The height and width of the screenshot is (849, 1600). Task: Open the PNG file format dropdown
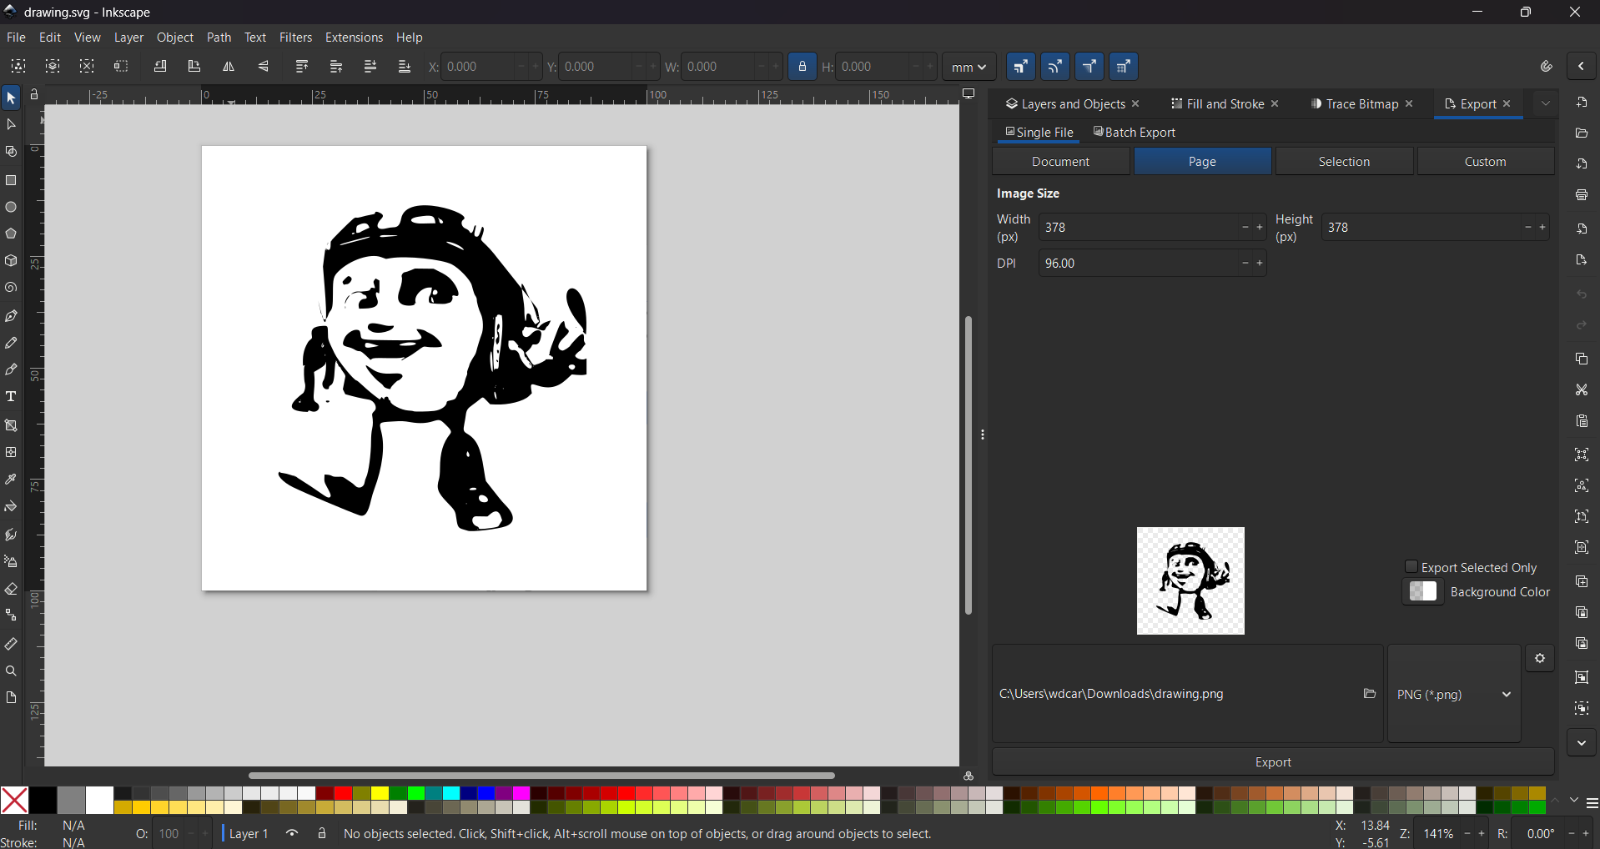(x=1454, y=694)
